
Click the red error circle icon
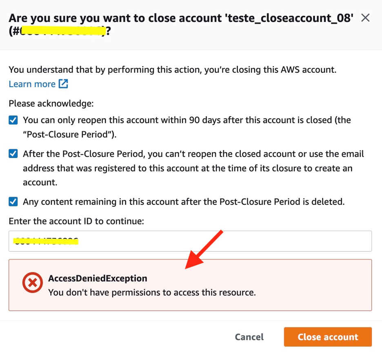32,282
